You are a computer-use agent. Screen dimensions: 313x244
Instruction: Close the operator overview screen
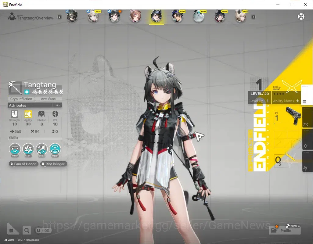(301, 16)
